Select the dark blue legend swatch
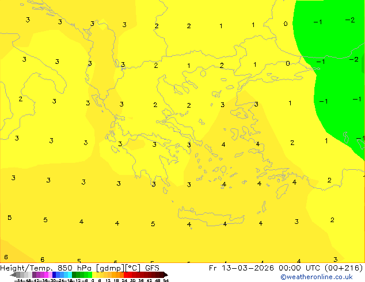The height and width of the screenshot is (282, 365). pyautogui.click(x=54, y=275)
